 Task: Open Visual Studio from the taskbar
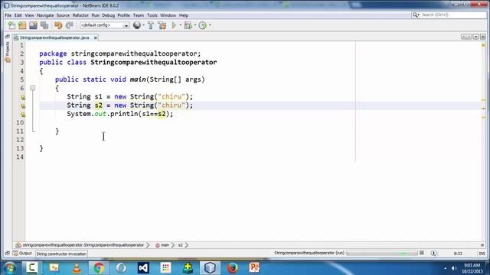point(143,268)
